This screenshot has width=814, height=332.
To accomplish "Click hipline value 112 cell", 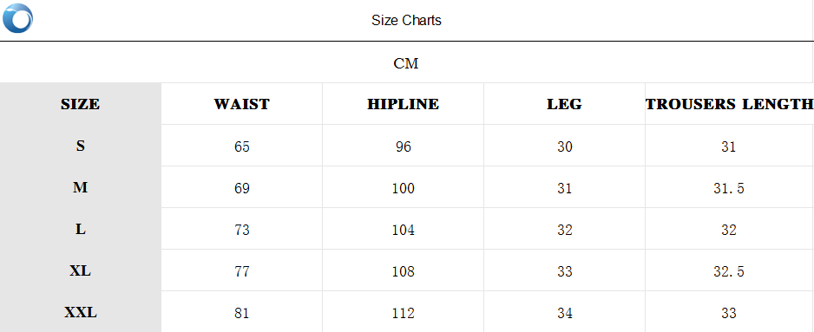I will tap(404, 313).
